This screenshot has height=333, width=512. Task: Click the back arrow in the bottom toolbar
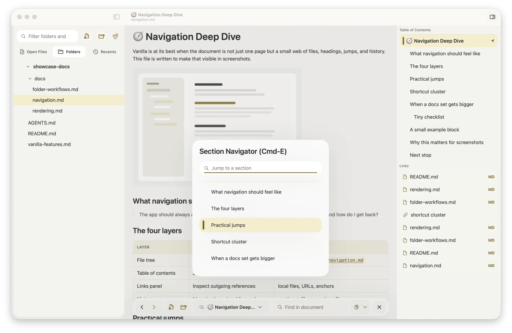pos(142,307)
